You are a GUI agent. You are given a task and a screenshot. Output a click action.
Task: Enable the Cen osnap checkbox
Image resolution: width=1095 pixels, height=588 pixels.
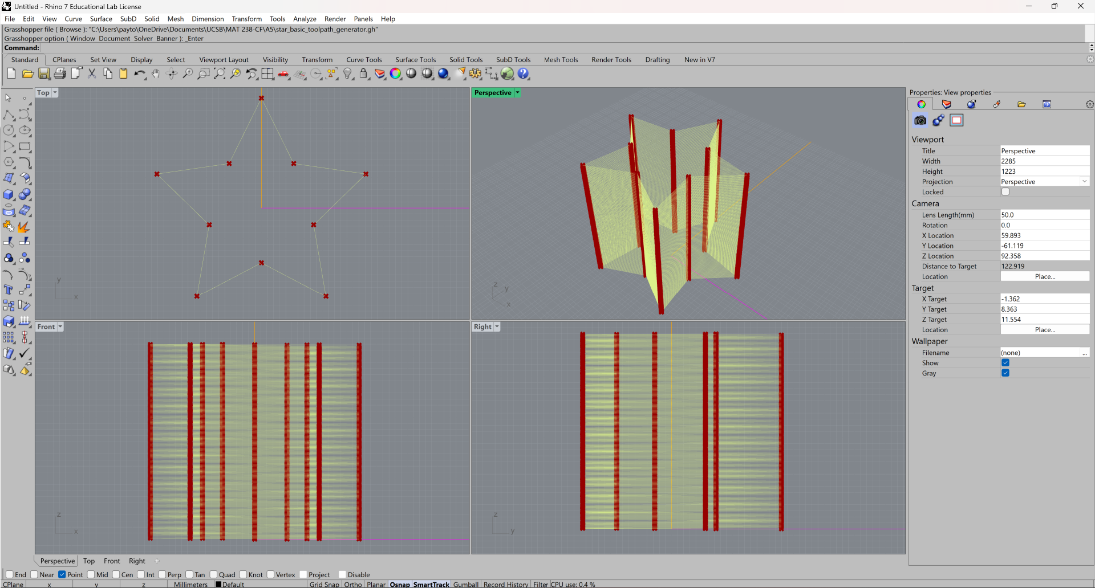tap(116, 574)
